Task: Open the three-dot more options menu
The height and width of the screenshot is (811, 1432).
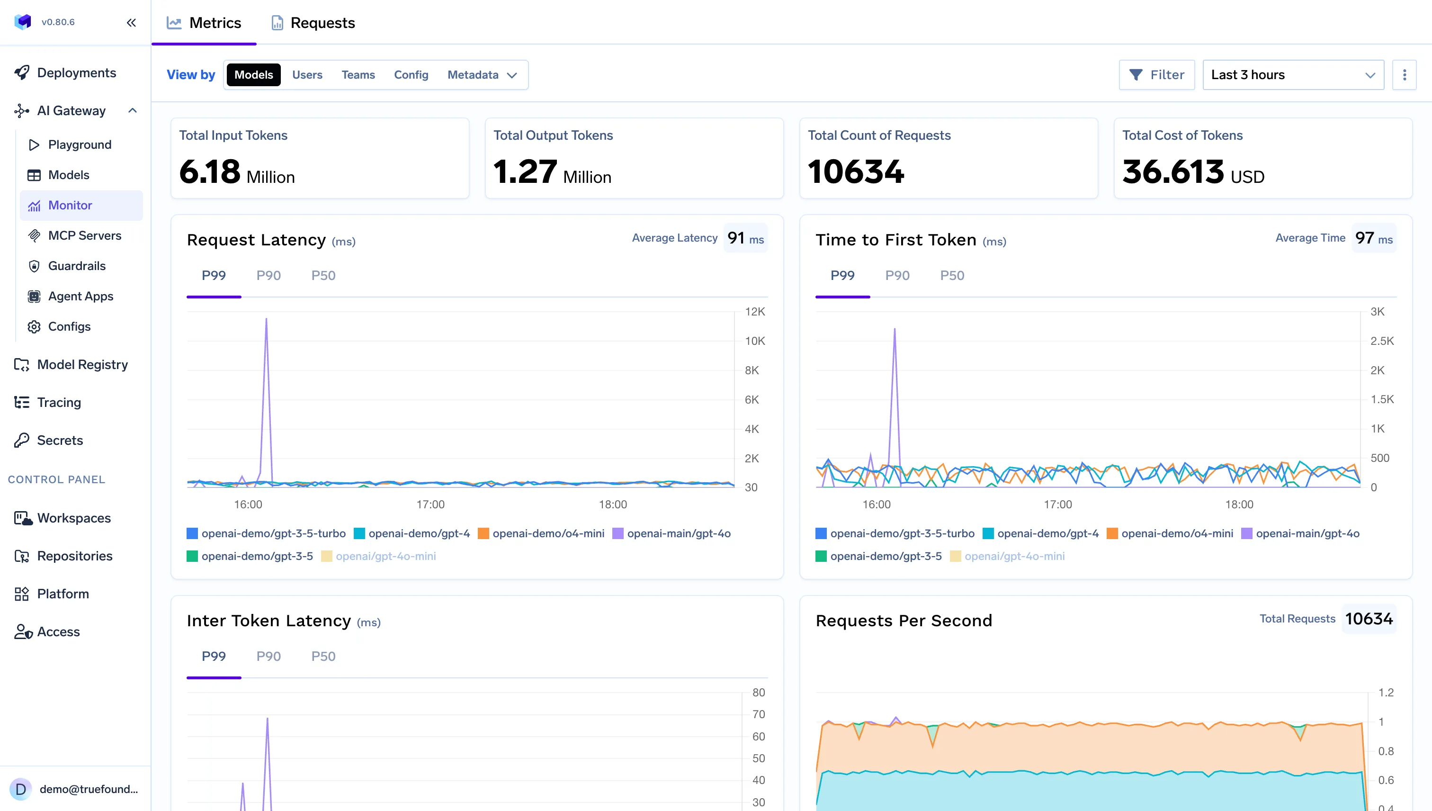Action: 1404,75
